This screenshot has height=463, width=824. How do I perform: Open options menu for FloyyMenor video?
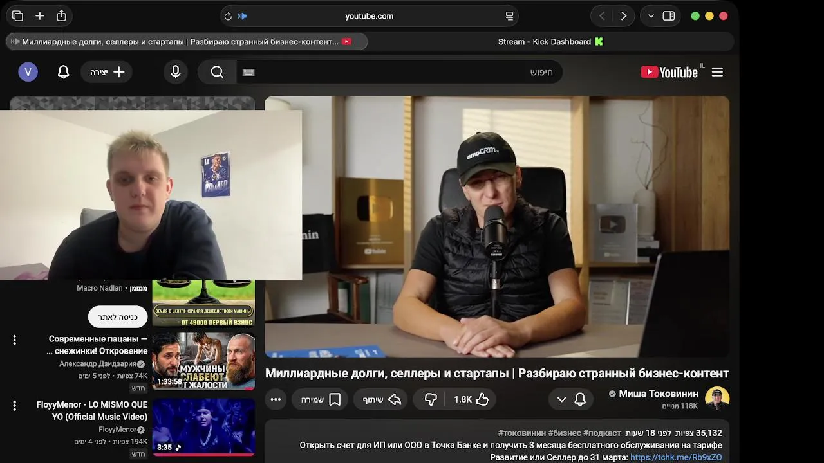(x=14, y=406)
